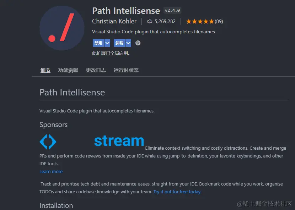Click the 5,269,282 install count
This screenshot has height=210, width=295.
(165, 21)
